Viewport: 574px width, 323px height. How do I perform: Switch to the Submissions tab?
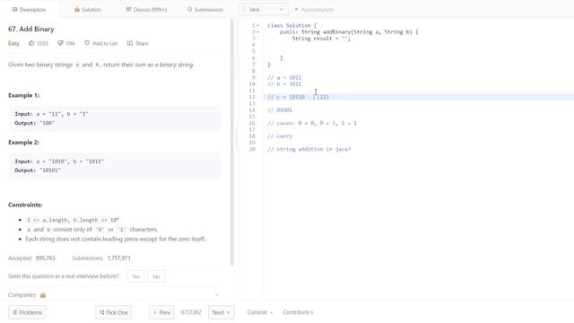pos(204,10)
